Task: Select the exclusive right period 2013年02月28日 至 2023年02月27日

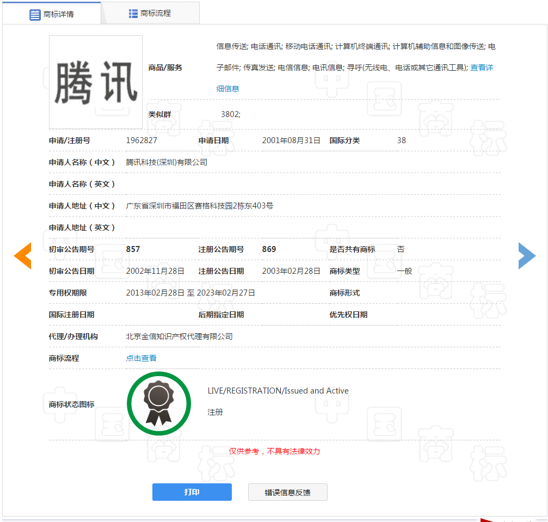Action: click(190, 293)
